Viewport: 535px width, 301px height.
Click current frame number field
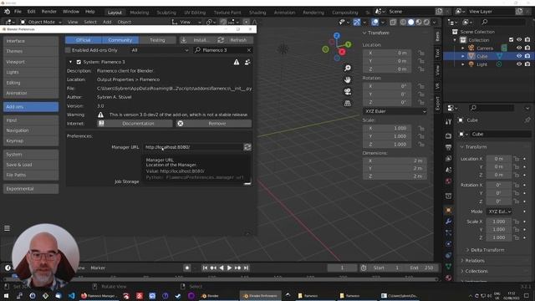342,268
